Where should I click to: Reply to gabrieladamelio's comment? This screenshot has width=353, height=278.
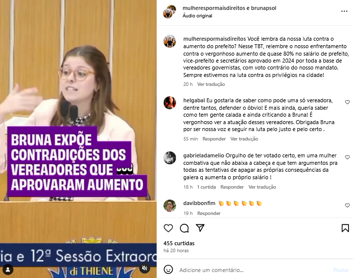(x=232, y=187)
